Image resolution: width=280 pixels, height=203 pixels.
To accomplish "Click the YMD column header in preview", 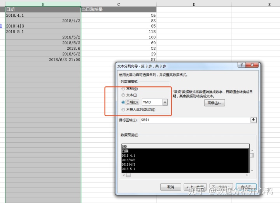I will coord(185,146).
